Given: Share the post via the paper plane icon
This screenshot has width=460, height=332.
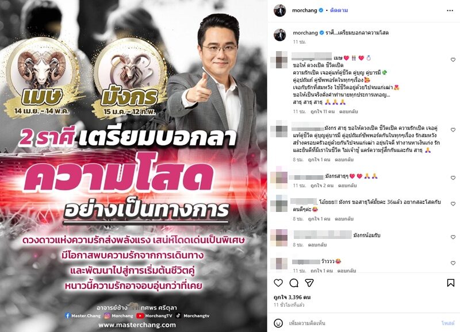Looking at the screenshot, I should coord(309,283).
